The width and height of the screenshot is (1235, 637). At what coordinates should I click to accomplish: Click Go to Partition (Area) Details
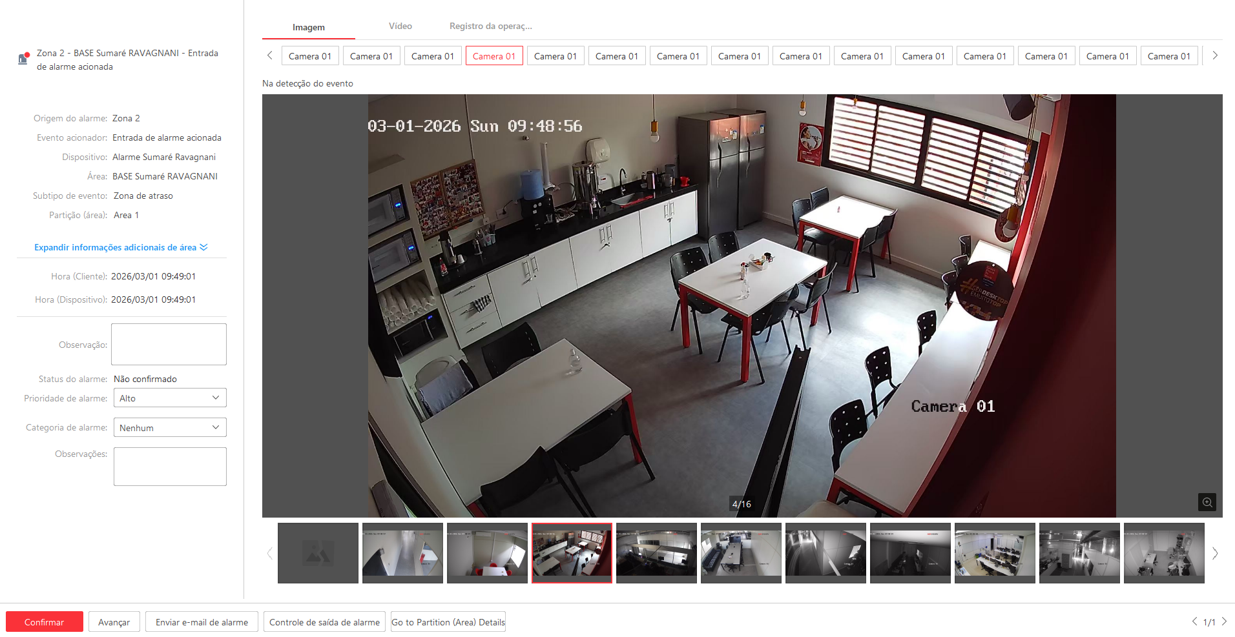coord(448,622)
